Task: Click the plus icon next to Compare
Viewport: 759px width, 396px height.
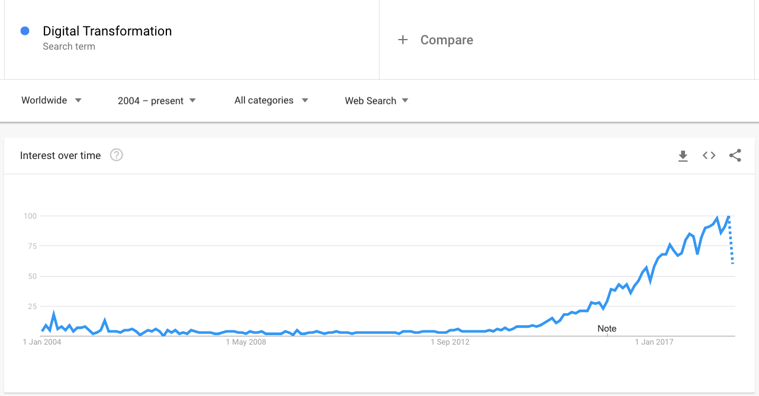Action: coord(403,40)
